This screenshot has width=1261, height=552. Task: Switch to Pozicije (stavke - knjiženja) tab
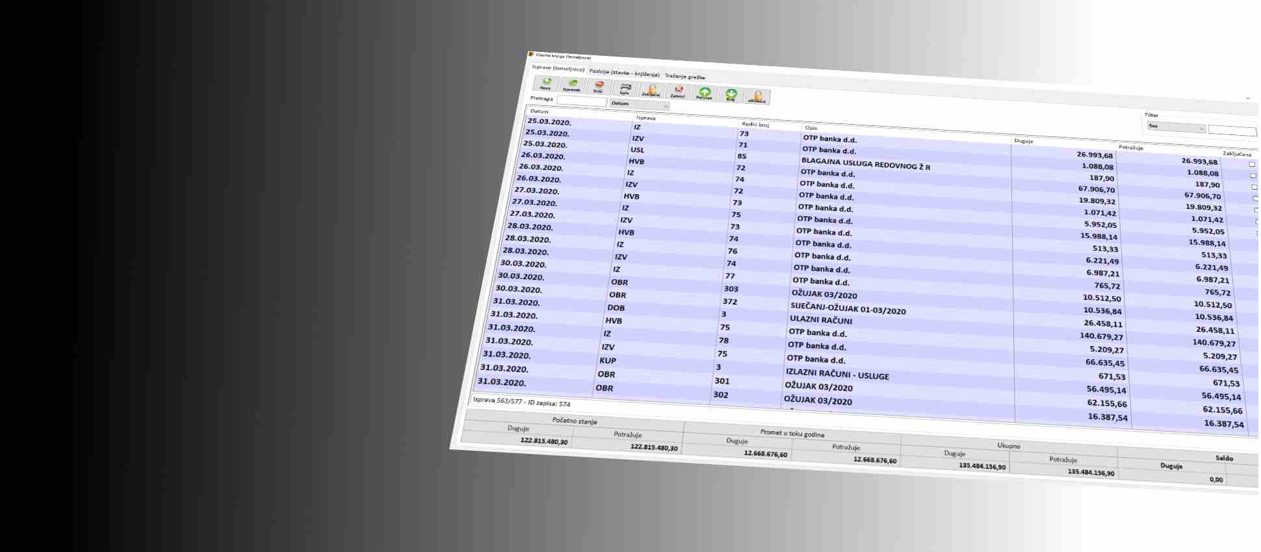click(624, 73)
